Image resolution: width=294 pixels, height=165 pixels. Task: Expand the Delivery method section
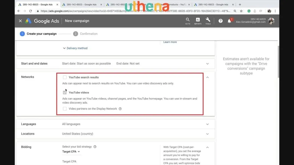75,48
